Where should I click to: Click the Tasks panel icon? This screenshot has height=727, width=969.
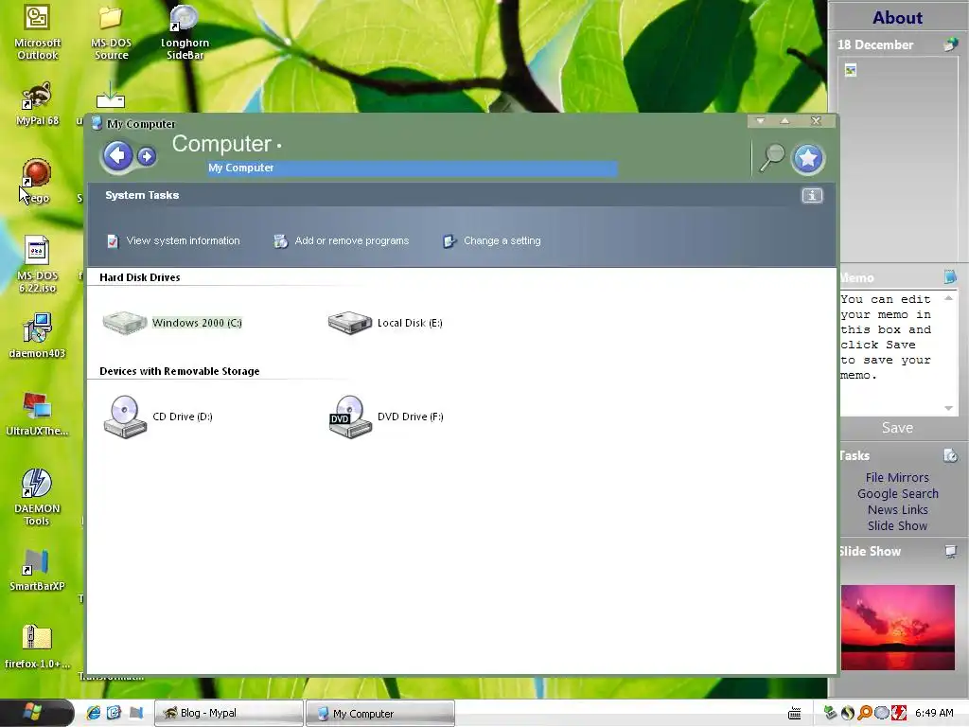950,455
